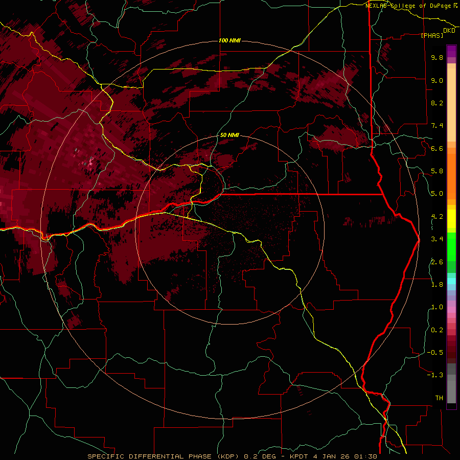Click the 1.8 scale value
The height and width of the screenshot is (460, 460).
pyautogui.click(x=437, y=285)
